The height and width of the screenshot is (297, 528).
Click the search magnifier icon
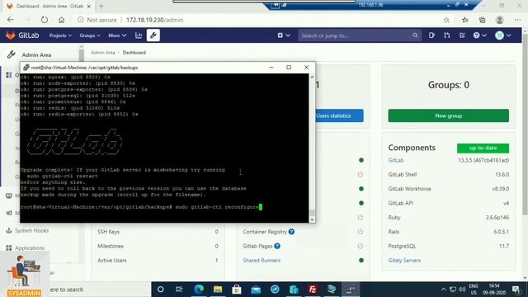[x=415, y=35]
